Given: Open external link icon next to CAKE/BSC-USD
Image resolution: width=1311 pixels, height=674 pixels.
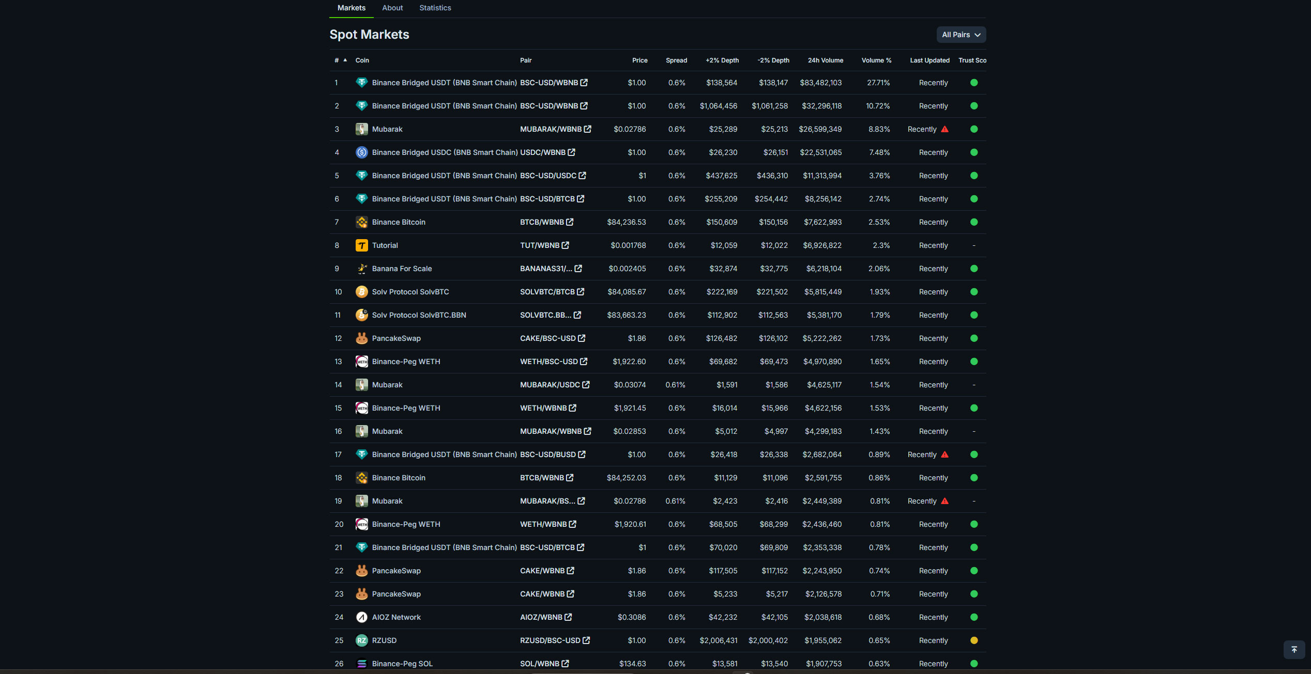Looking at the screenshot, I should [582, 338].
